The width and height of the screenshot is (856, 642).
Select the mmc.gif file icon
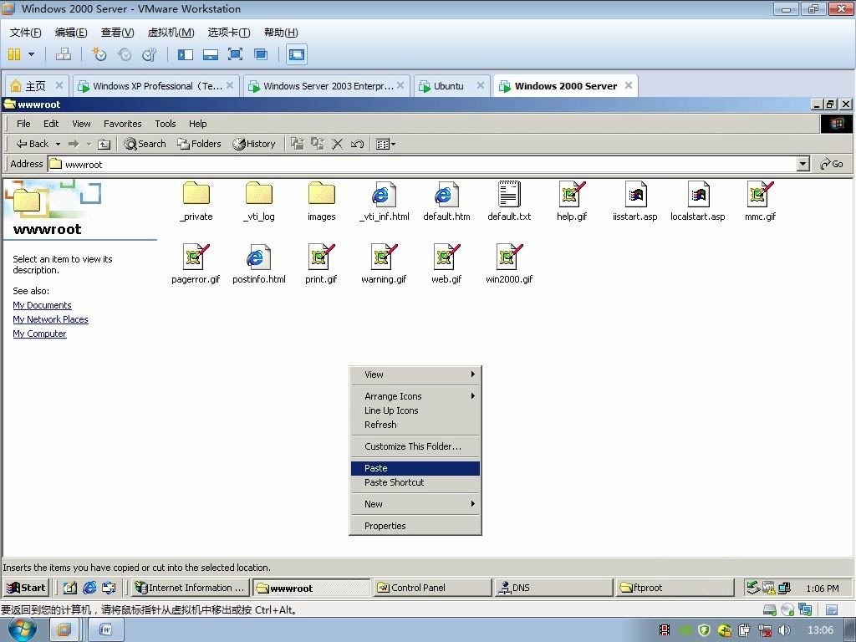point(761,194)
